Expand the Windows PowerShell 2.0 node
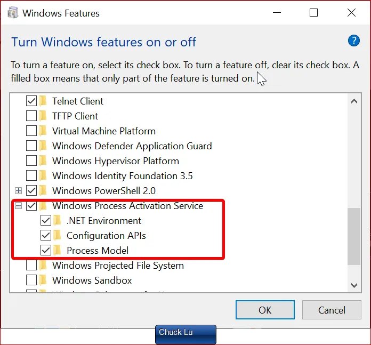The image size is (371, 345). [19, 191]
